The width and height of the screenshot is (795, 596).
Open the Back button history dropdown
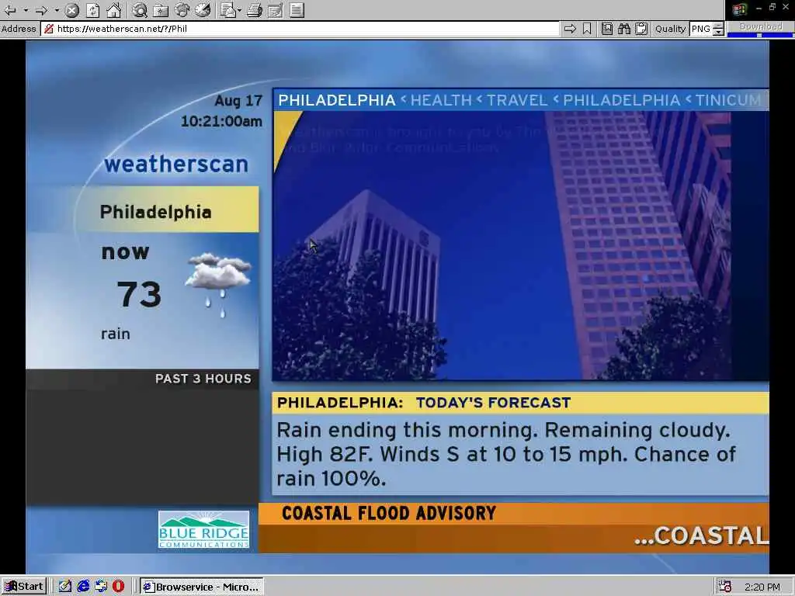pos(26,9)
